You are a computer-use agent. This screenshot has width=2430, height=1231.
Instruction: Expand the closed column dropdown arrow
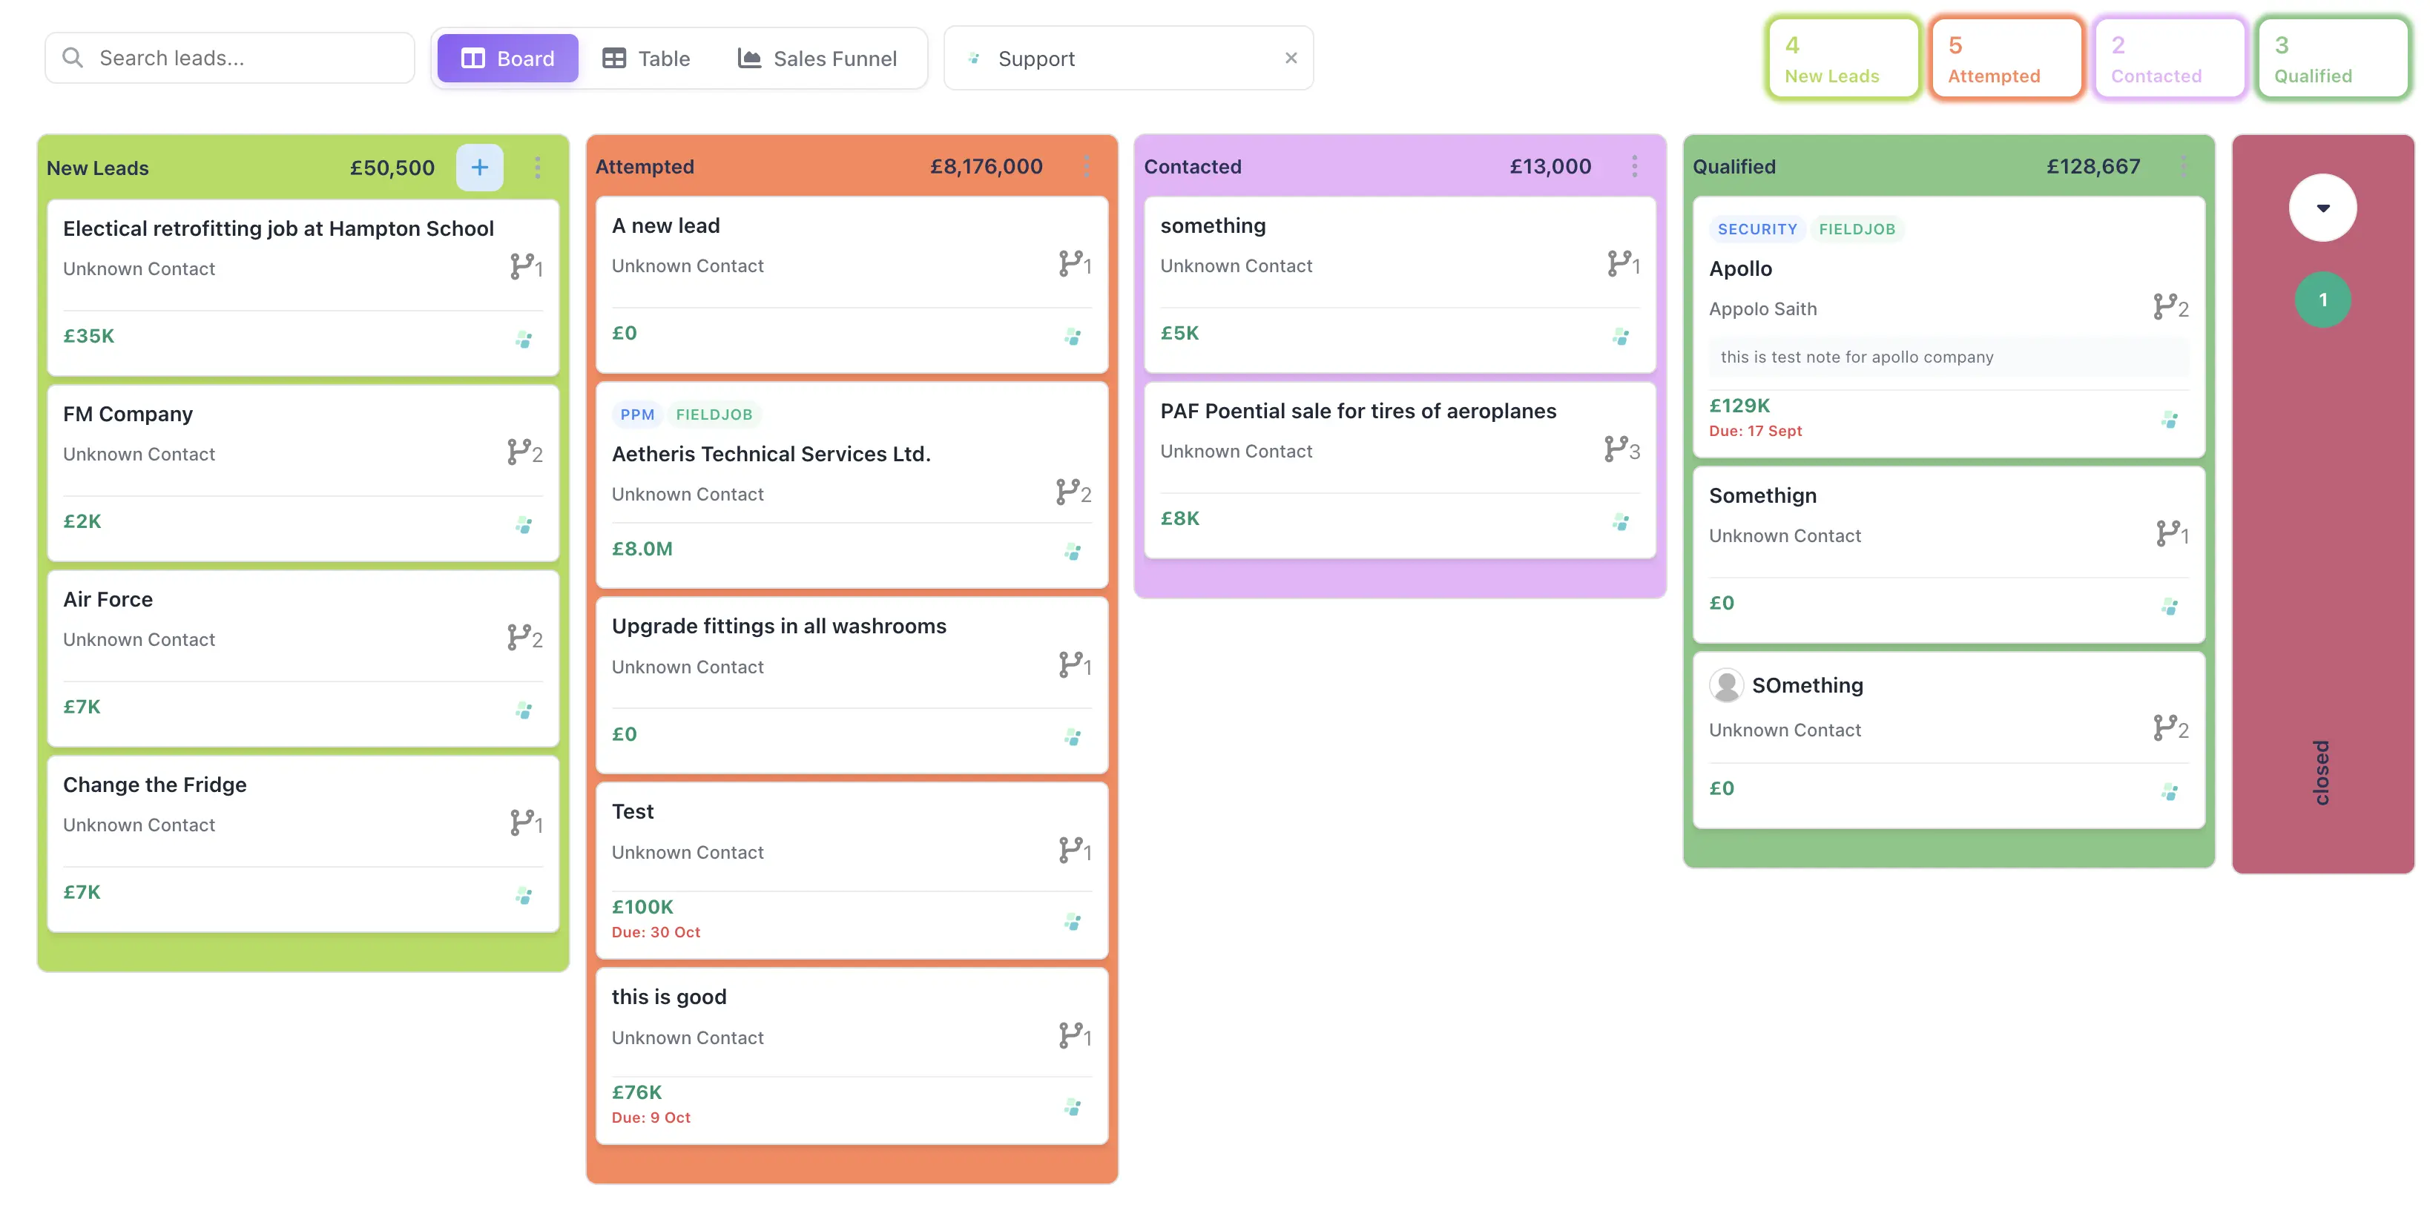[x=2322, y=208]
